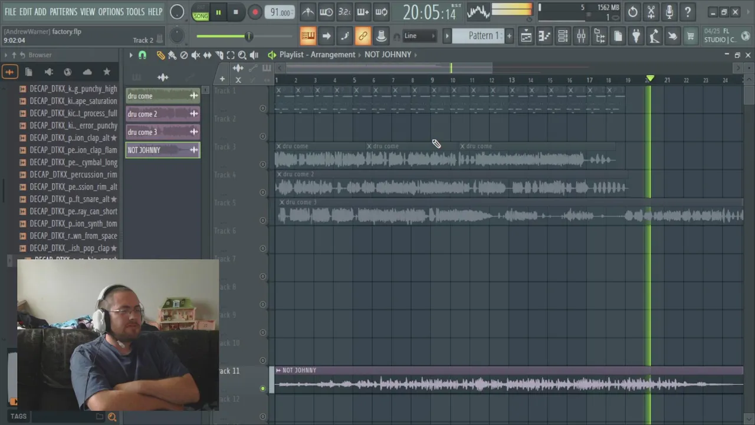Click the stamp tool icon in toolbar

[x=381, y=36]
